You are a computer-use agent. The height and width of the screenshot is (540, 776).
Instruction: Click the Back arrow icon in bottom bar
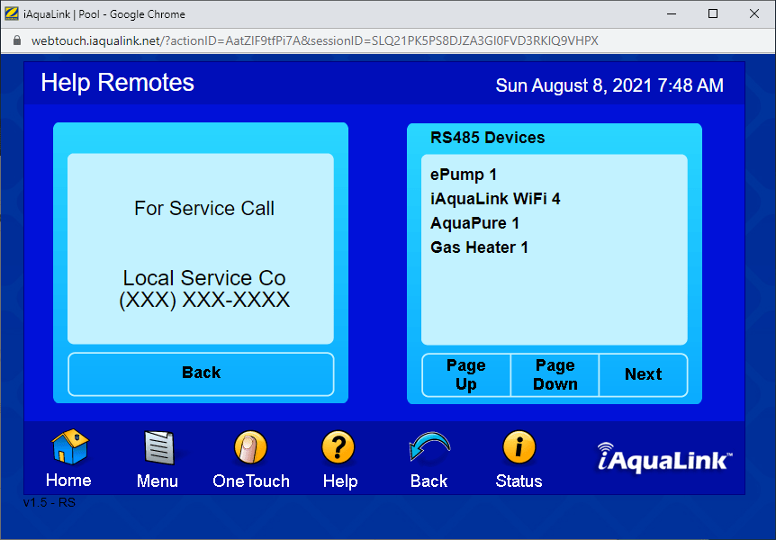[429, 447]
